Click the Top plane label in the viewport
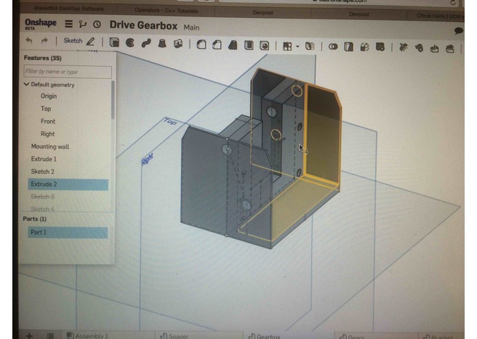The image size is (477, 339). 170,121
